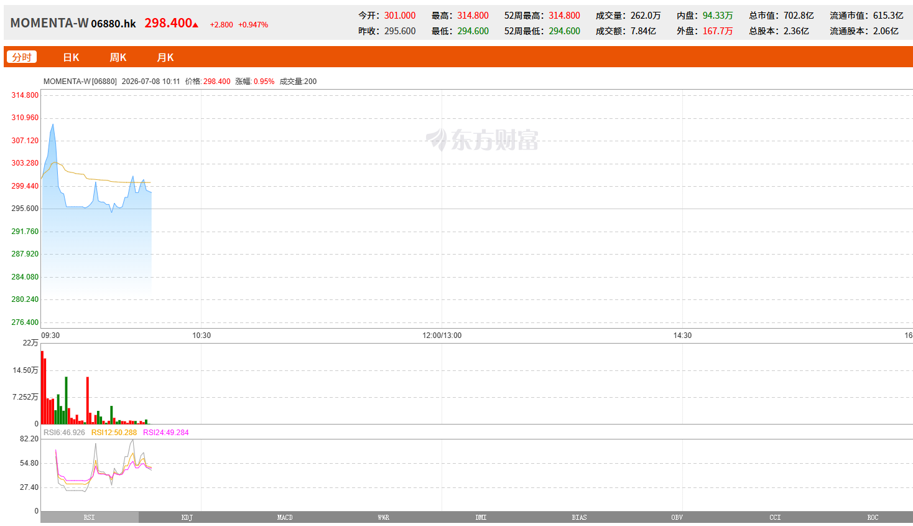Select the CCI indicator tab
913x526 pixels.
point(775,517)
